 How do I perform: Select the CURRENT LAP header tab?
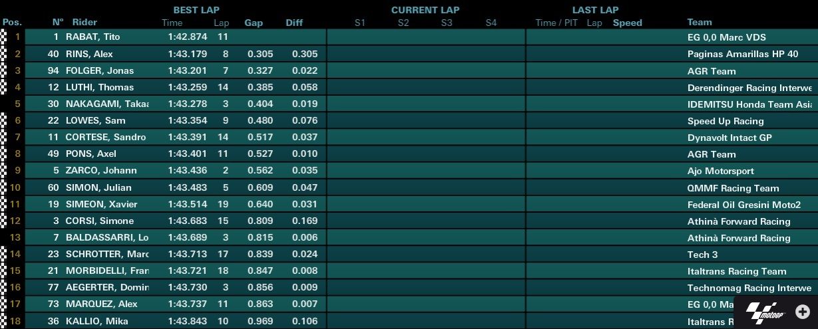click(x=425, y=10)
